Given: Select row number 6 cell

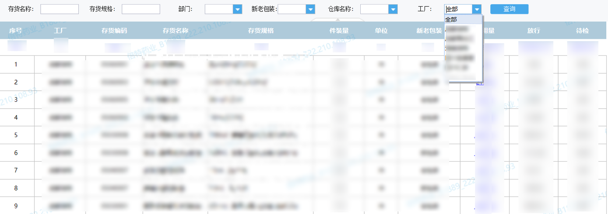Looking at the screenshot, I should point(16,153).
